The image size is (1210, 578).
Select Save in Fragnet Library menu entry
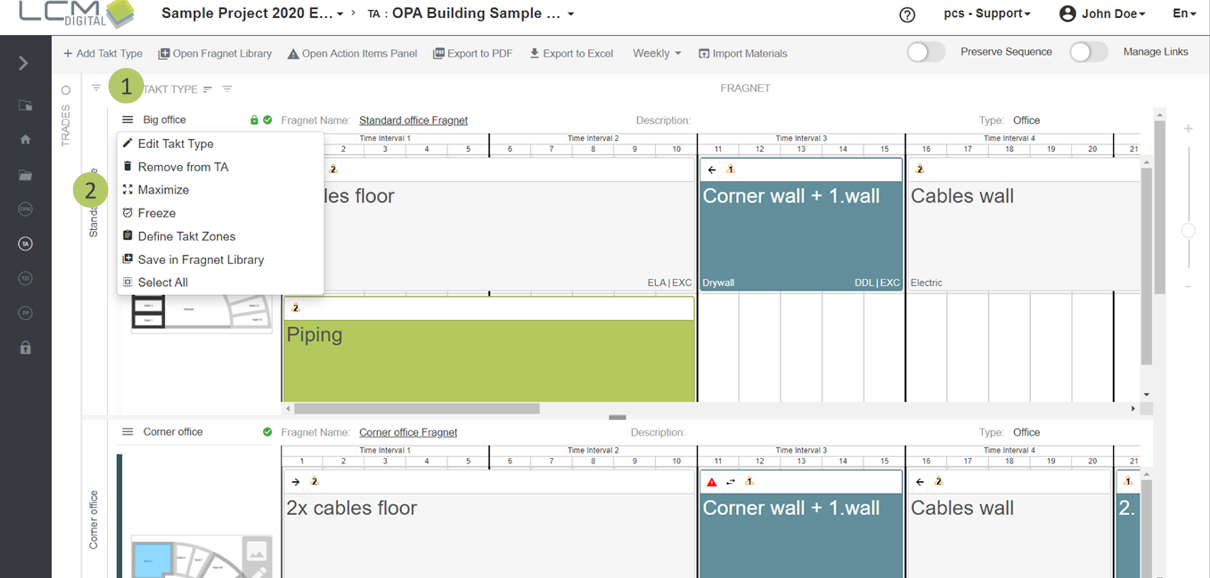point(200,259)
